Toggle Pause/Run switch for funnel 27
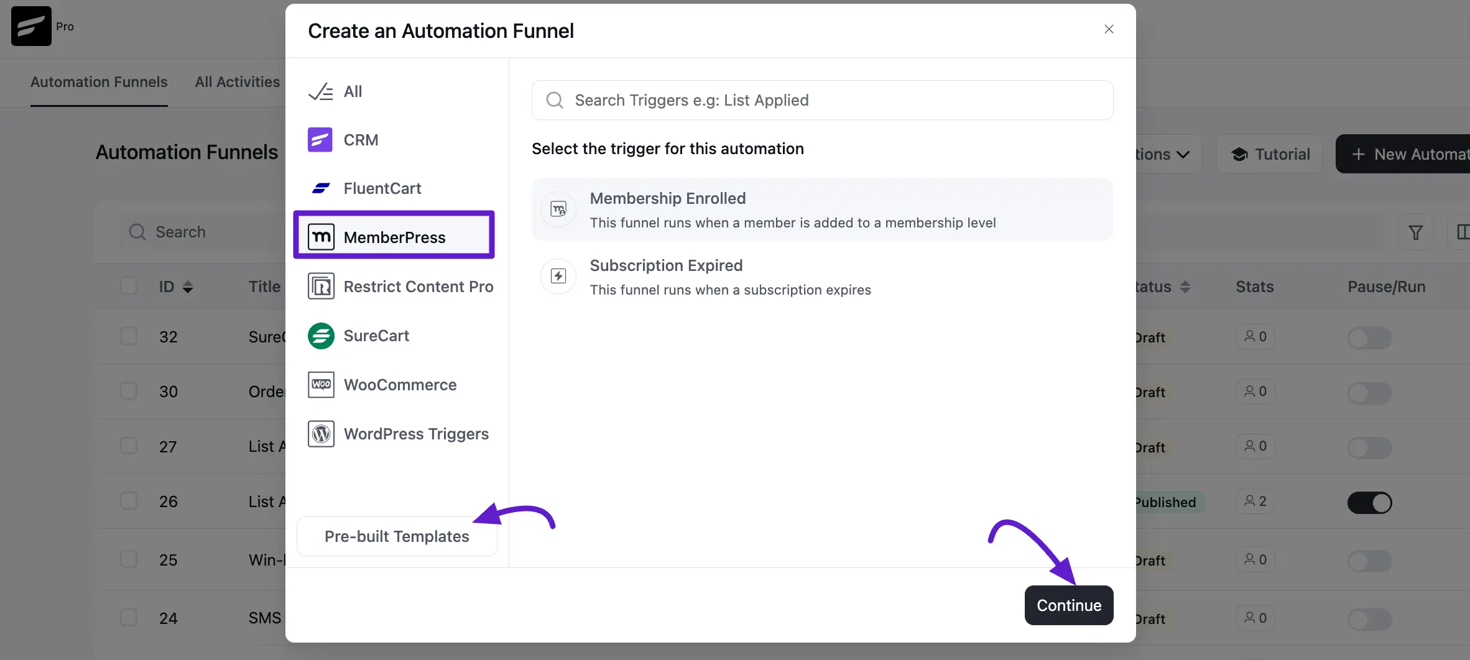 pyautogui.click(x=1369, y=447)
